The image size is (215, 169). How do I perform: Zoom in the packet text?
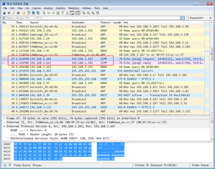tap(83, 13)
